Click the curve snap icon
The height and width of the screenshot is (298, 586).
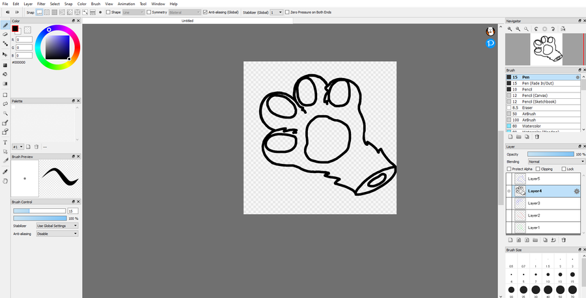click(x=85, y=12)
